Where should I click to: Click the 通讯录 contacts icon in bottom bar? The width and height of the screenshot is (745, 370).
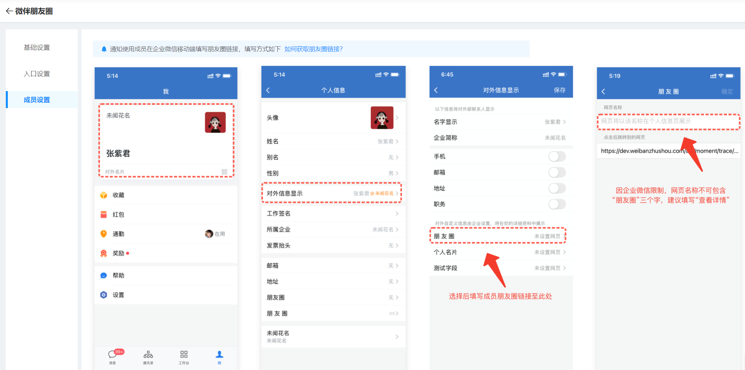tap(148, 355)
